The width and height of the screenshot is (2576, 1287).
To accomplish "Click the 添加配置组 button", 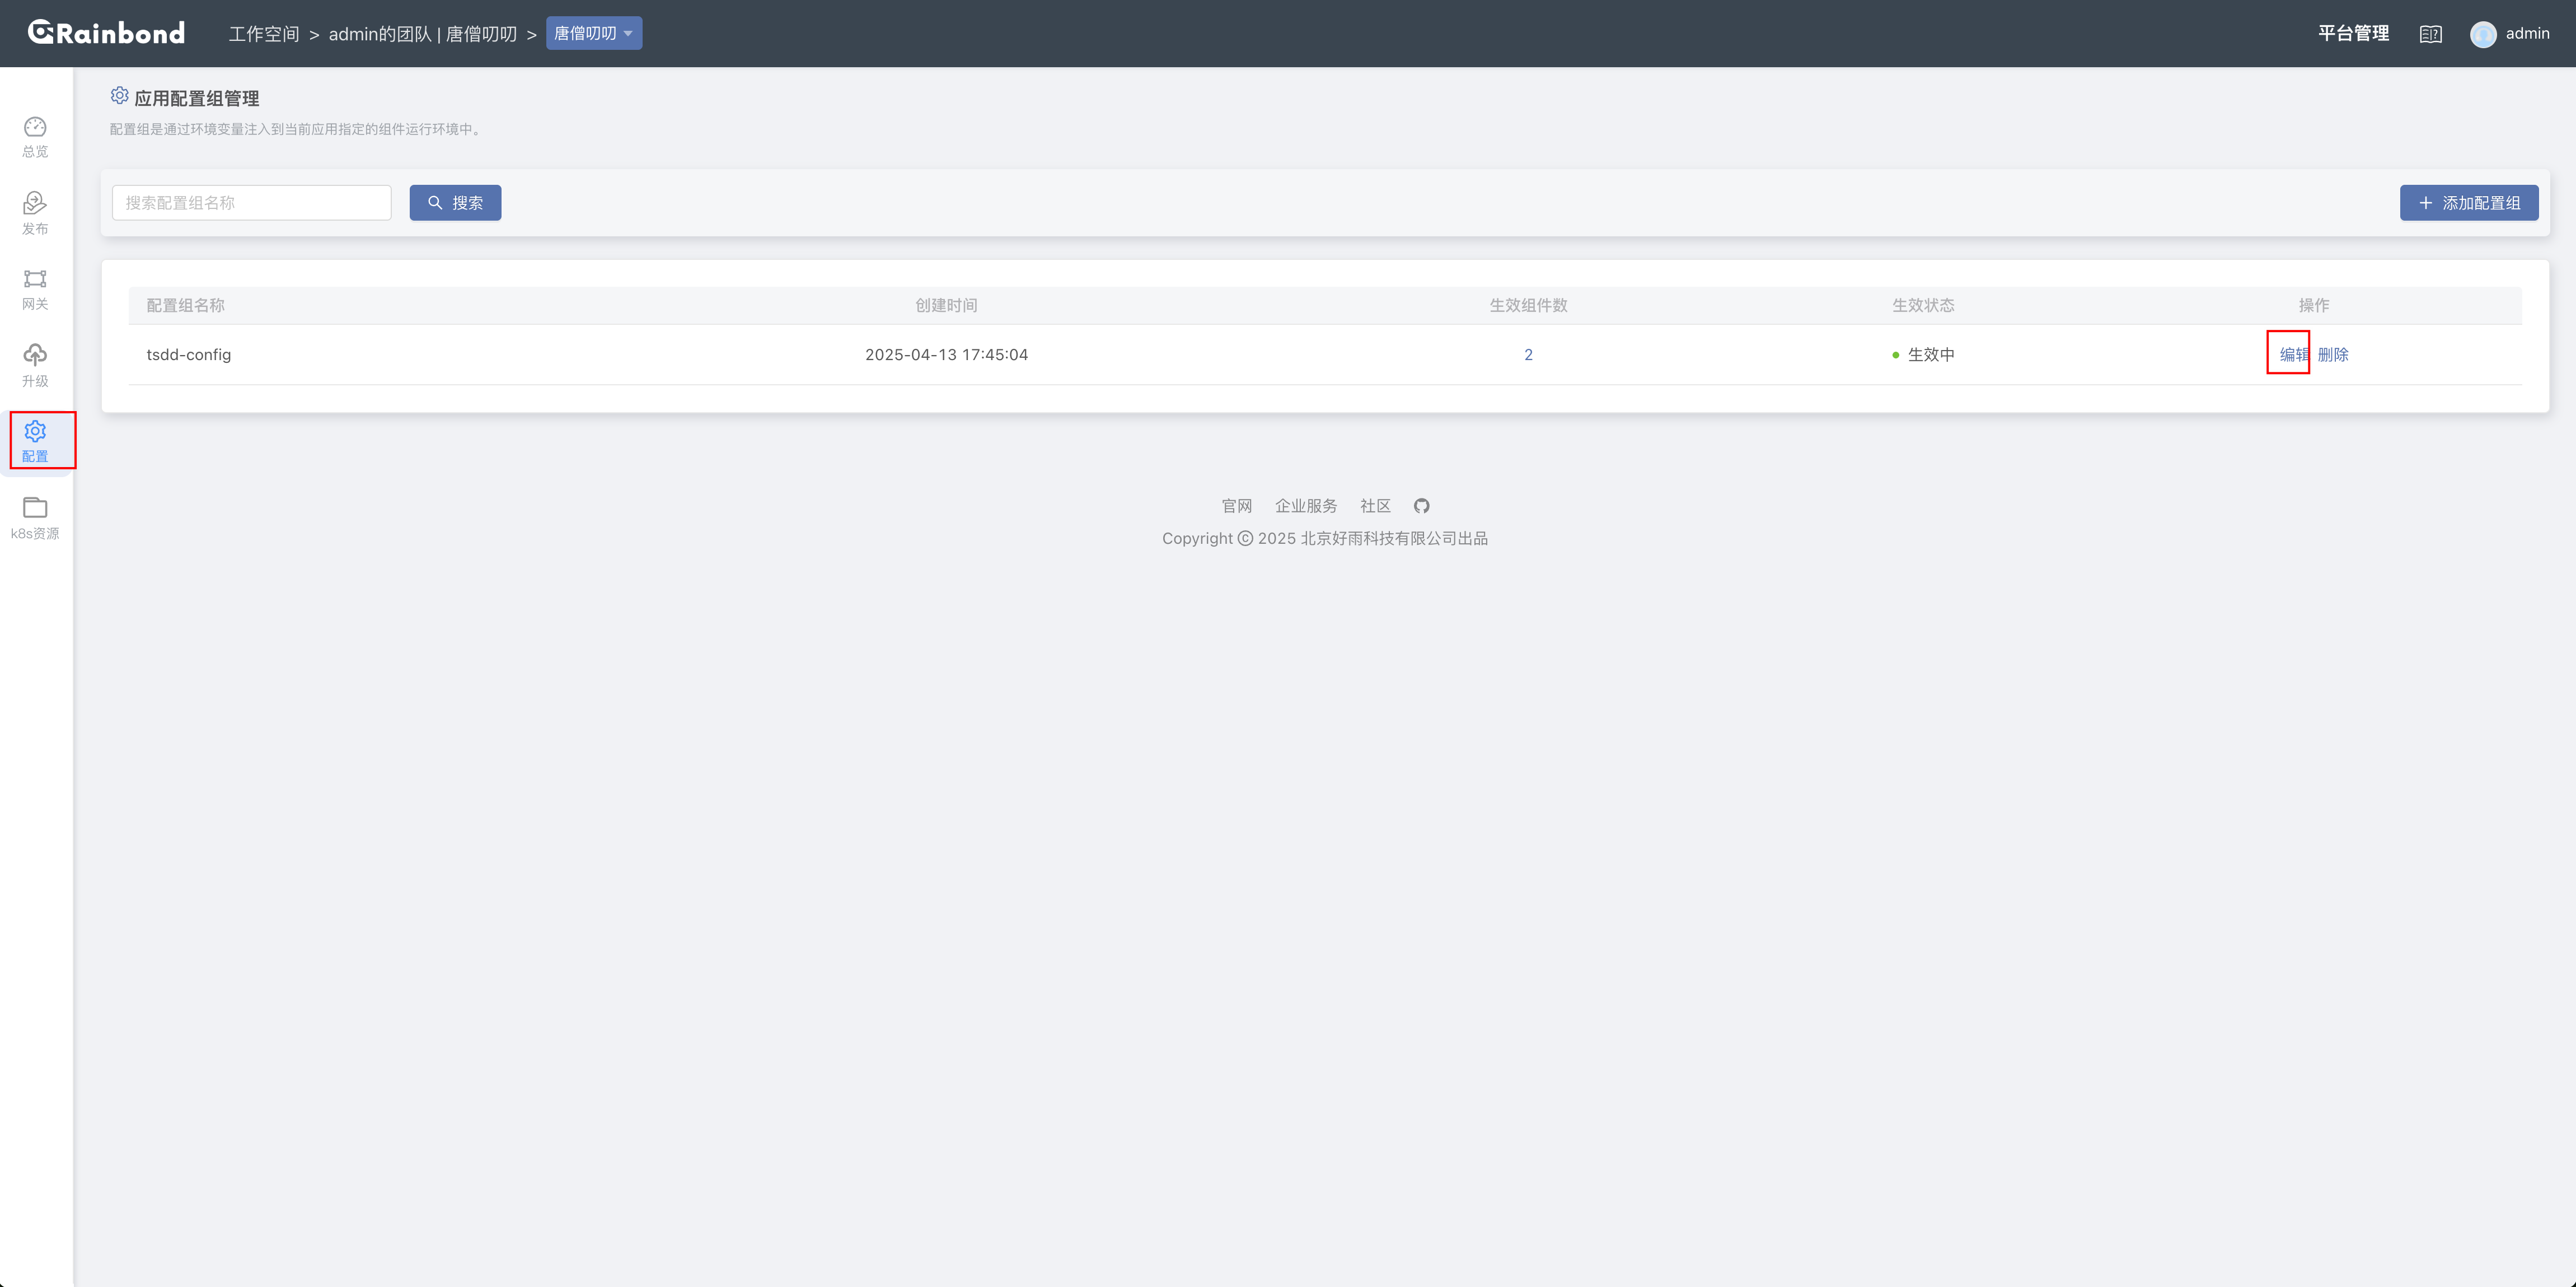I will tap(2469, 202).
